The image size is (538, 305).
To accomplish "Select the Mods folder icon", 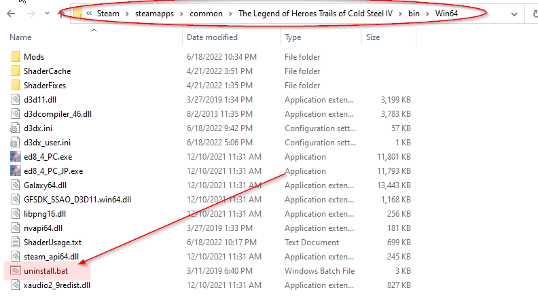I will click(x=16, y=56).
